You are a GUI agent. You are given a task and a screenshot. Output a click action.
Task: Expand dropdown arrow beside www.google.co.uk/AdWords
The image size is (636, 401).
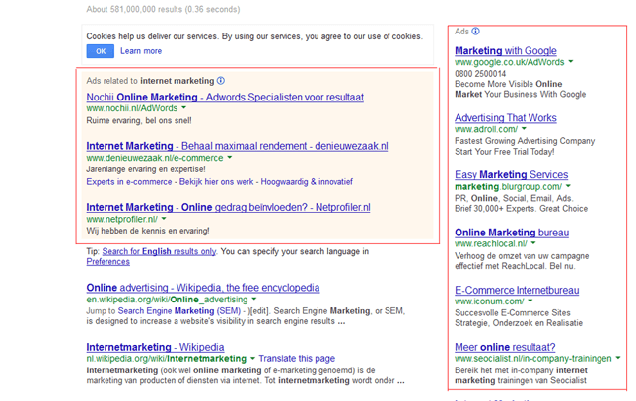571,62
